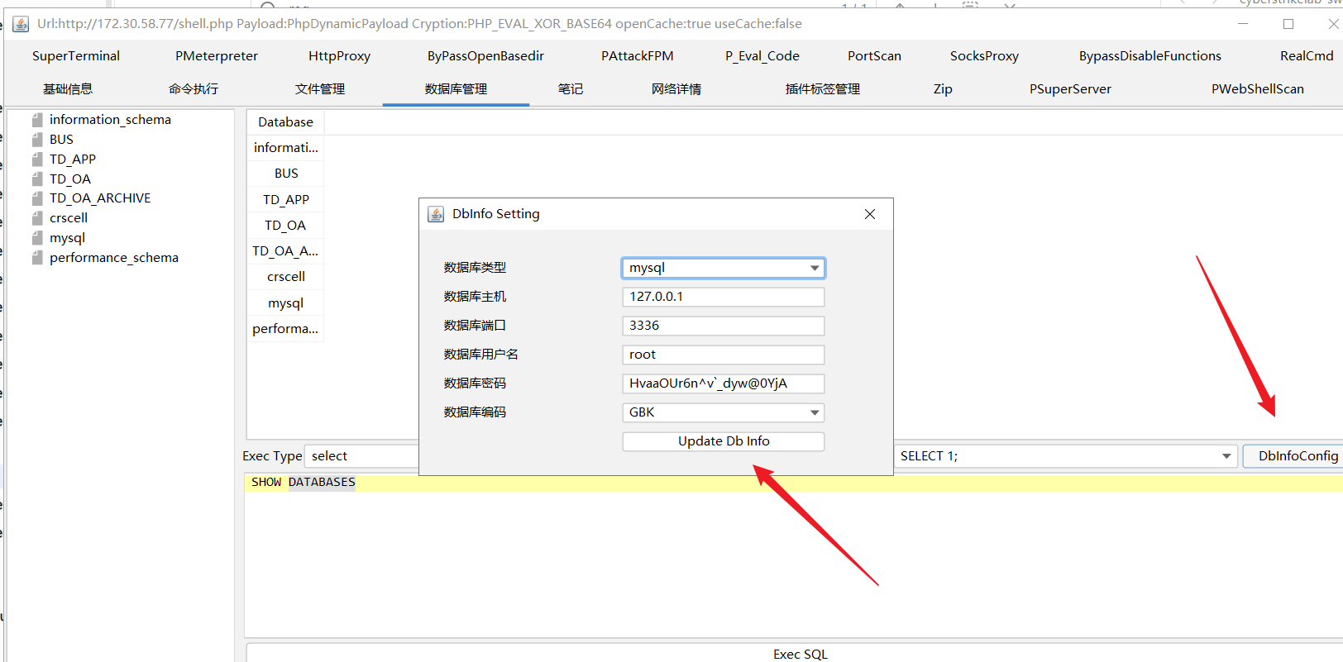Select the TD_APP row in result table
1343x662 pixels.
[x=285, y=199]
